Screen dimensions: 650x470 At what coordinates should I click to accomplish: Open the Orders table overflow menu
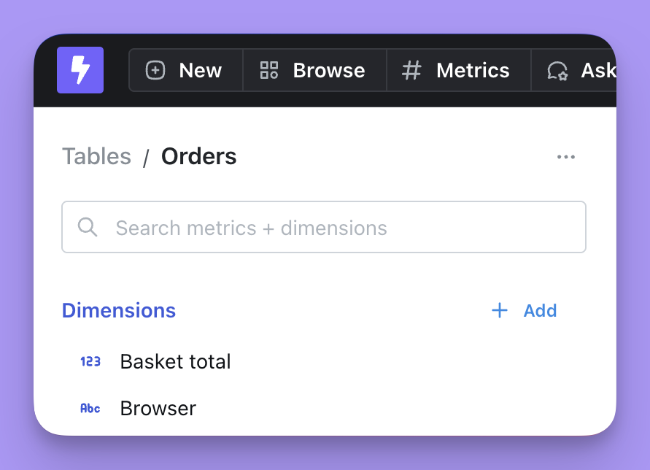[x=567, y=156]
